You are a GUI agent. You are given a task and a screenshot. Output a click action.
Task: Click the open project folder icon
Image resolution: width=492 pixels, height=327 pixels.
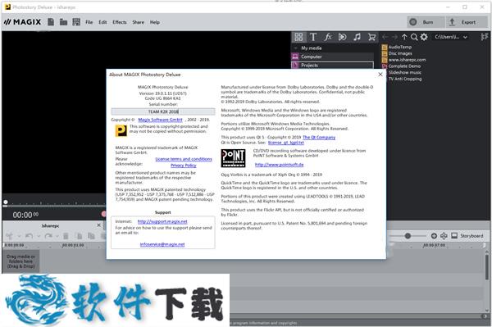63,22
